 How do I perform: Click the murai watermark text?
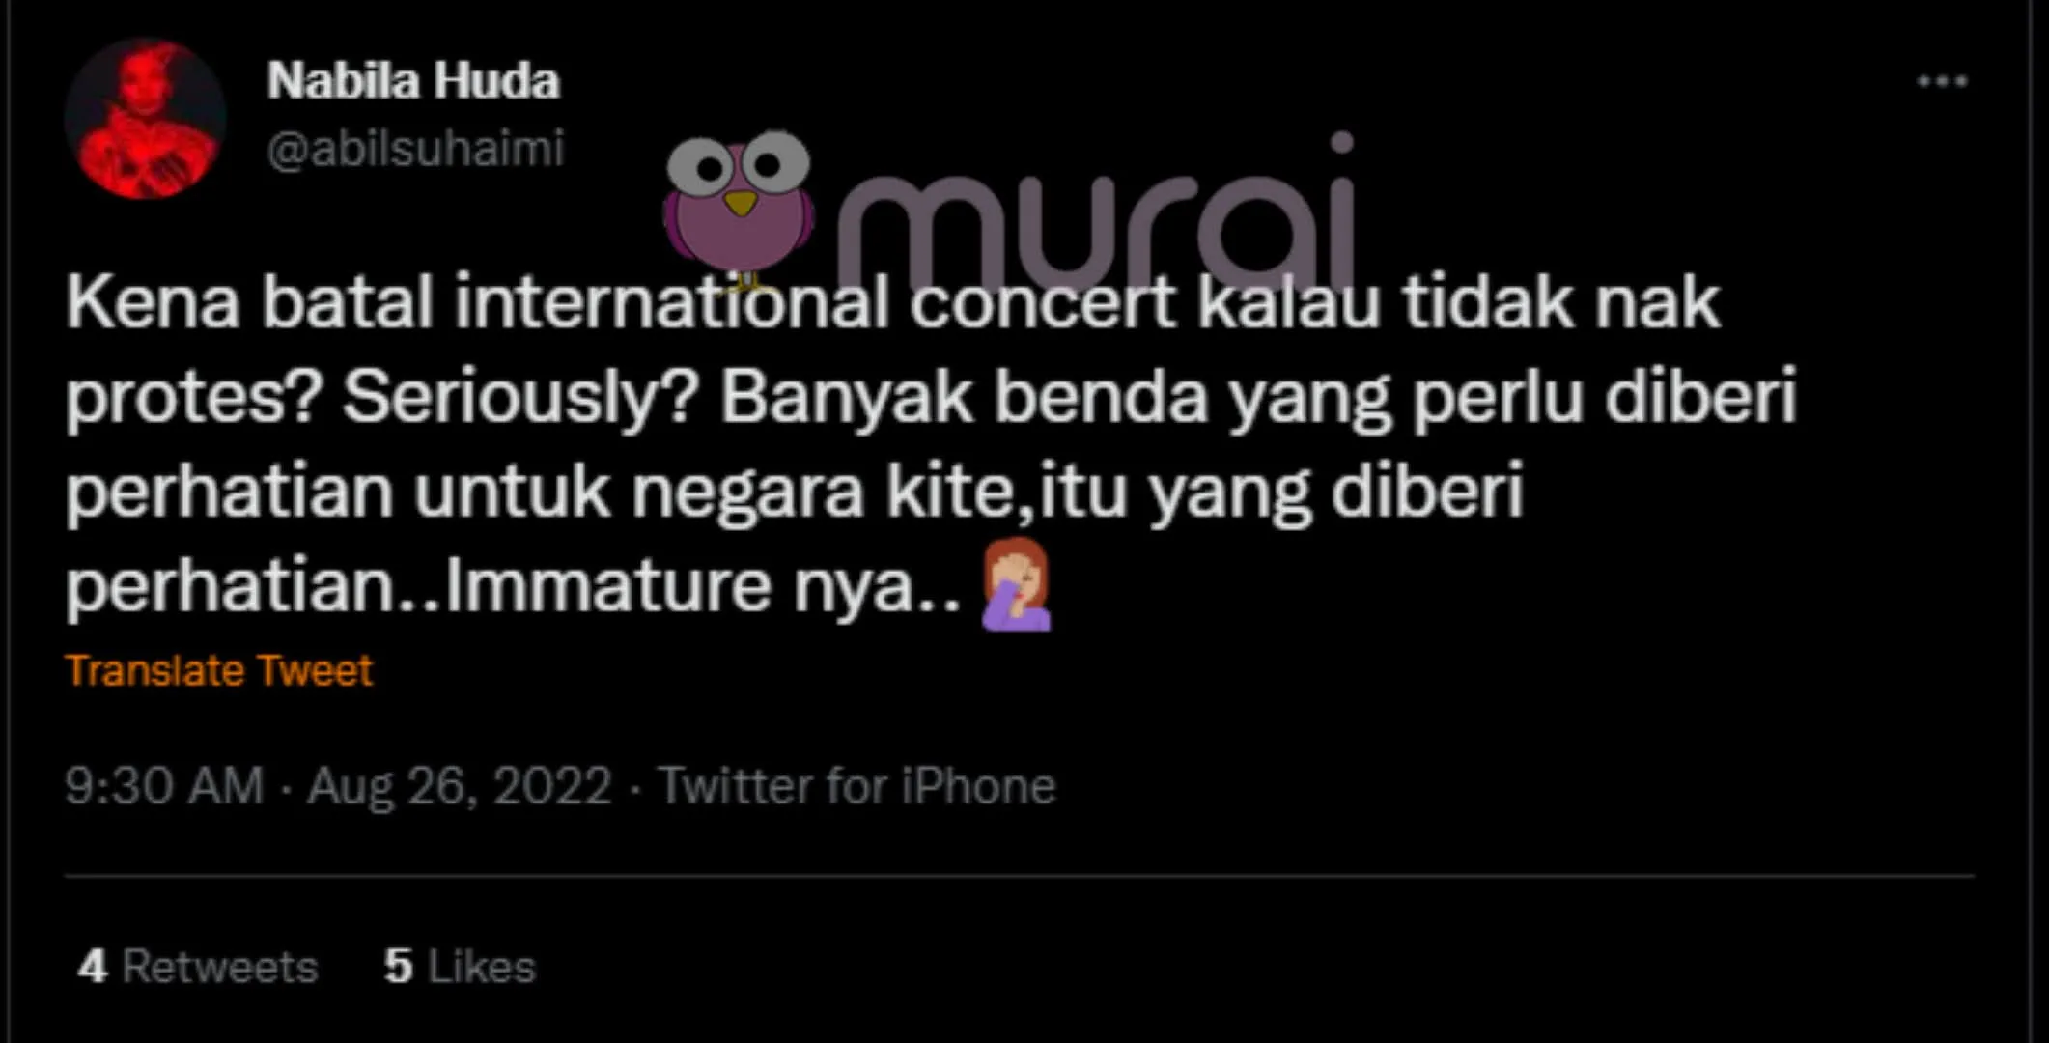[1095, 217]
